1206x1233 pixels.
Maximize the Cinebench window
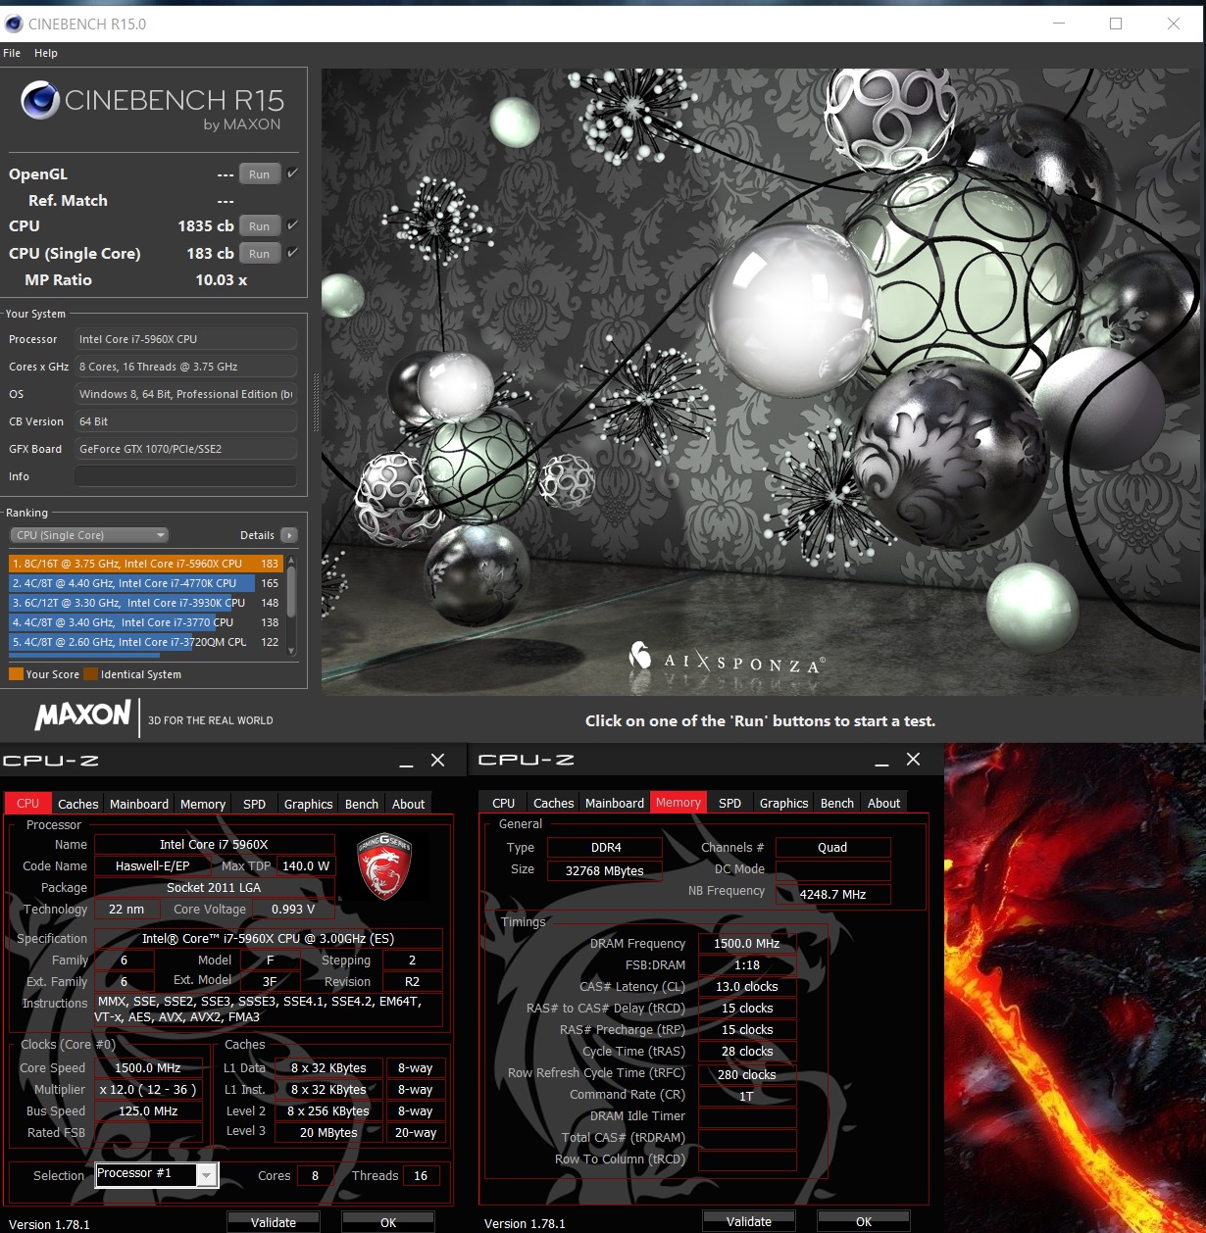[1116, 24]
